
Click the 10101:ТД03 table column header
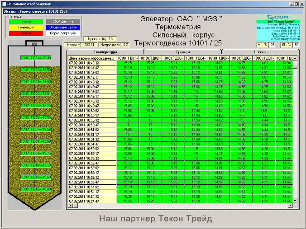[x=173, y=58]
